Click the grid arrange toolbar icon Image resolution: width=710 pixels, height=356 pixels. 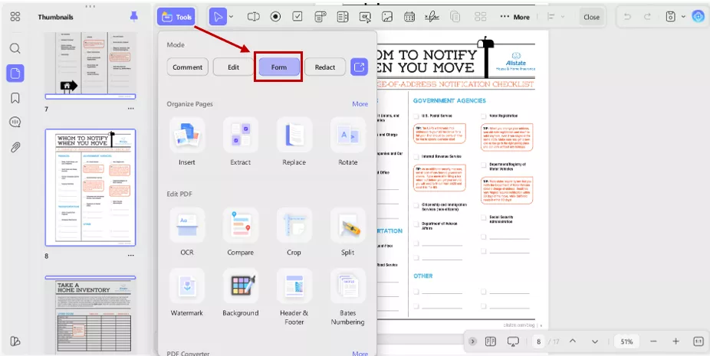coord(480,17)
